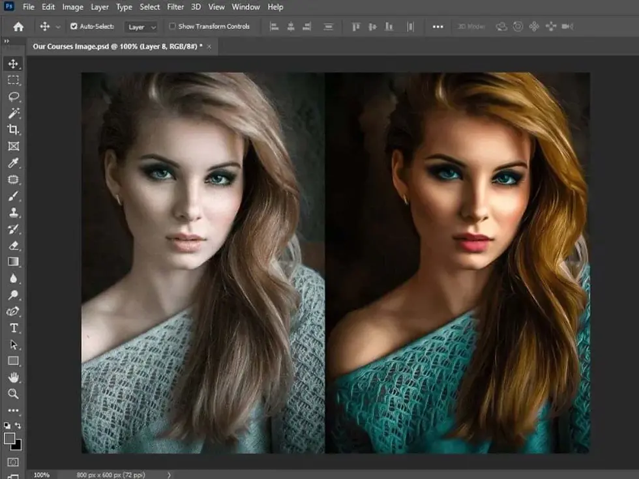Choose the Brush tool
The image size is (639, 479).
coord(13,196)
